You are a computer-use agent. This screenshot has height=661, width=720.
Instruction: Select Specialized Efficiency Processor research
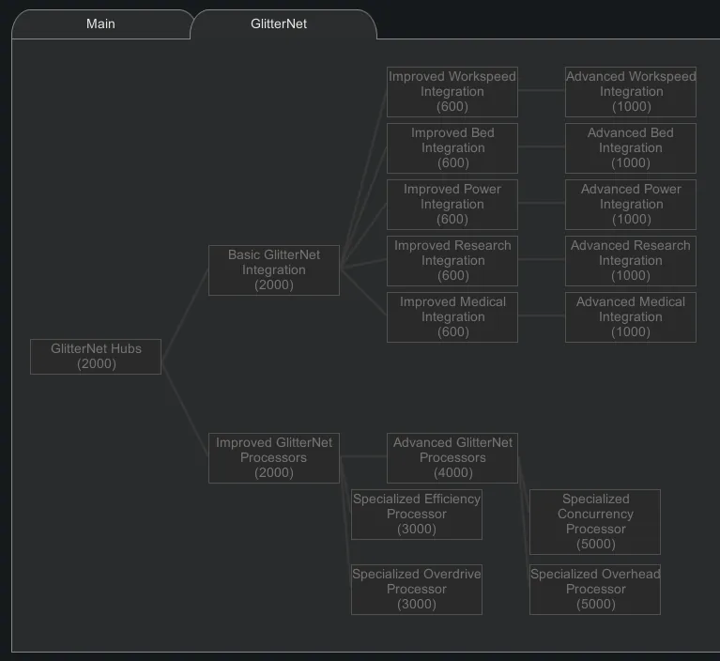[x=416, y=515]
